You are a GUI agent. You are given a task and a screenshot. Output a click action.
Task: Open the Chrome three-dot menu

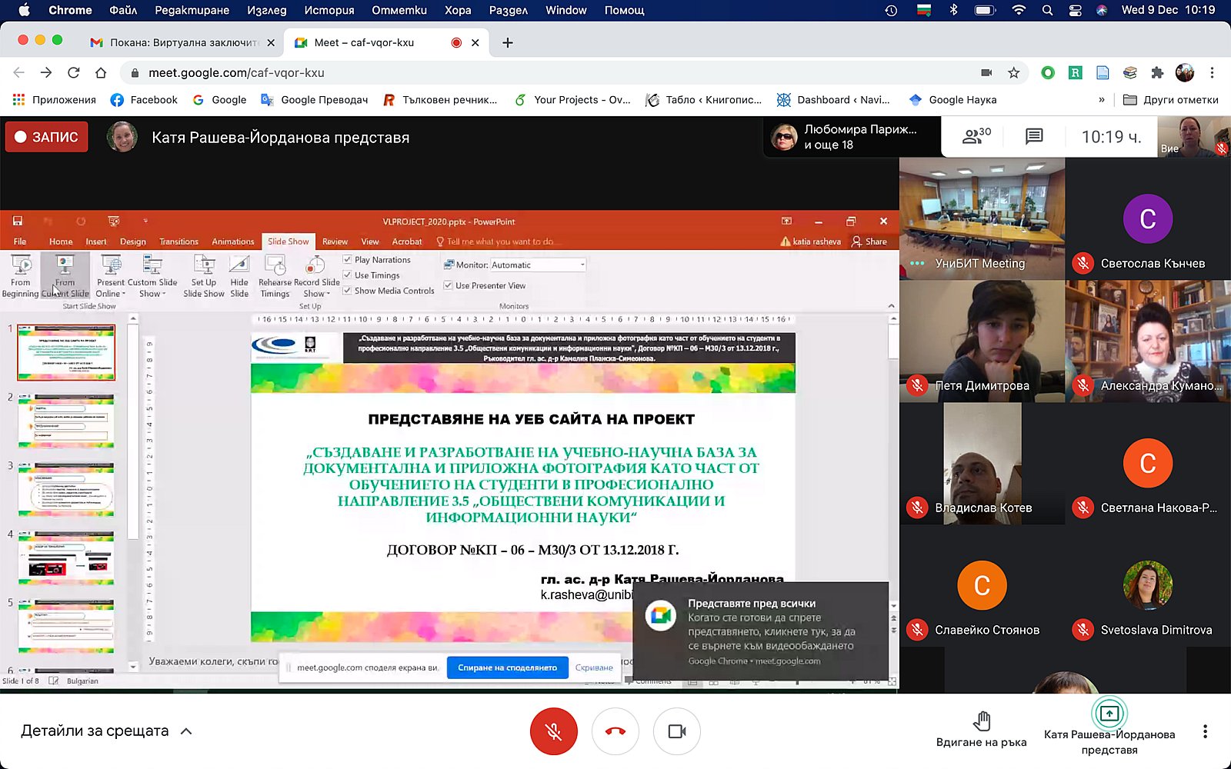[1212, 73]
